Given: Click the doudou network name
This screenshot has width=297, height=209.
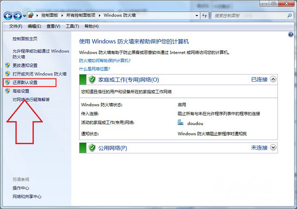Looking at the screenshot, I should pyautogui.click(x=195, y=123).
